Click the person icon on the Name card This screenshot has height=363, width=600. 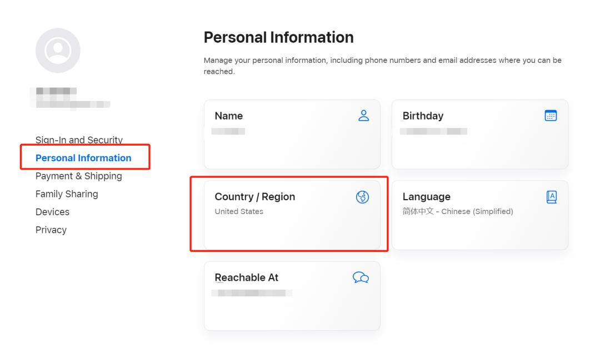point(364,116)
